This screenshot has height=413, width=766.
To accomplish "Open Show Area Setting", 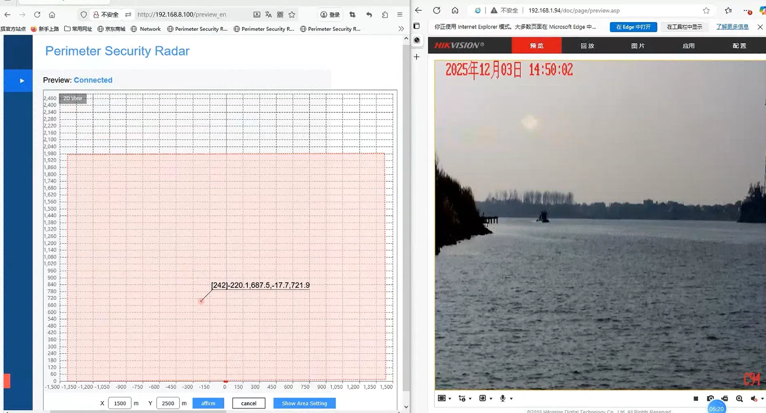I will coord(304,403).
